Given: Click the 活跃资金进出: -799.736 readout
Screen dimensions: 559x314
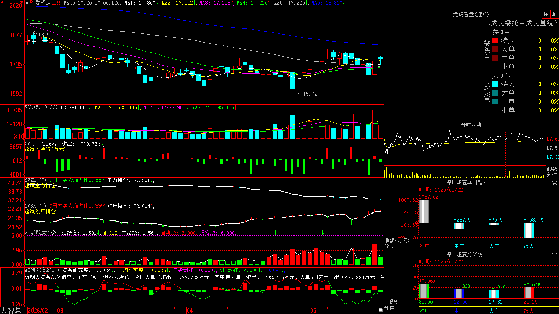Looking at the screenshot, I should [71, 144].
